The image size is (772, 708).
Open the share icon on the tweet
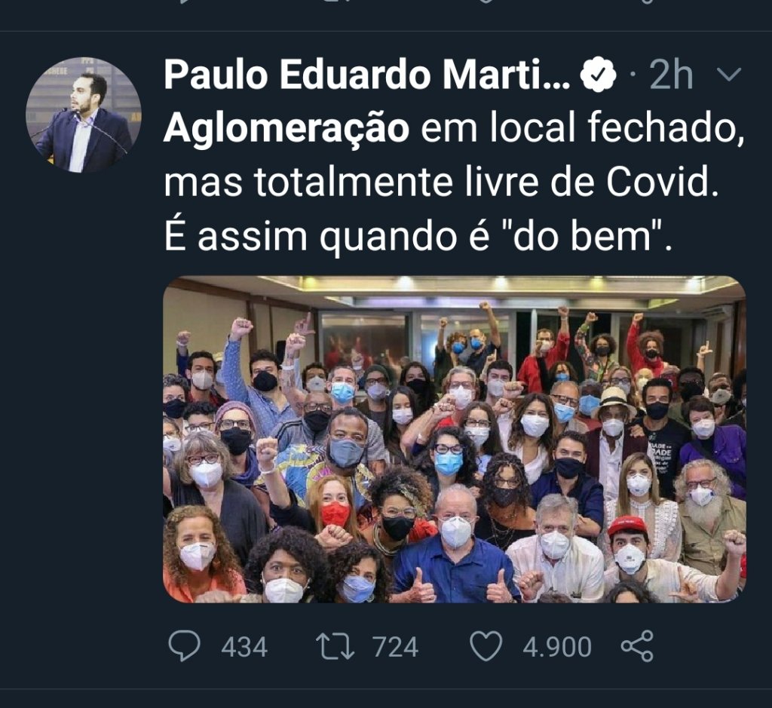tap(637, 645)
